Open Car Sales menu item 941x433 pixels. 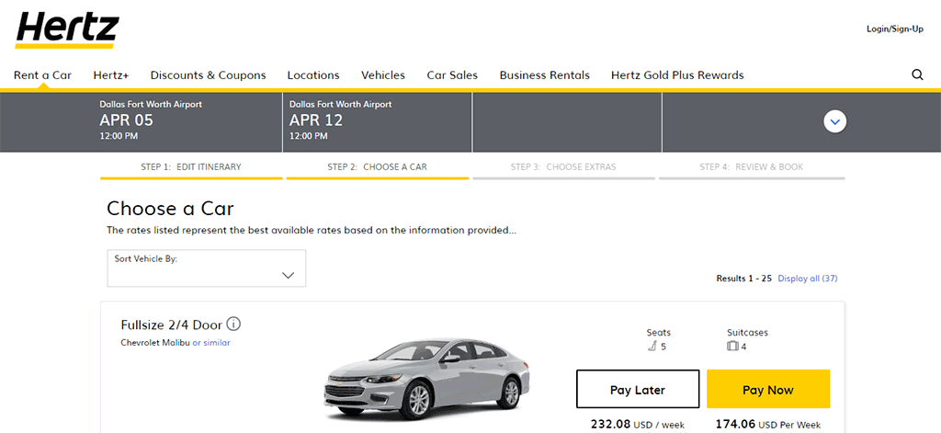452,75
